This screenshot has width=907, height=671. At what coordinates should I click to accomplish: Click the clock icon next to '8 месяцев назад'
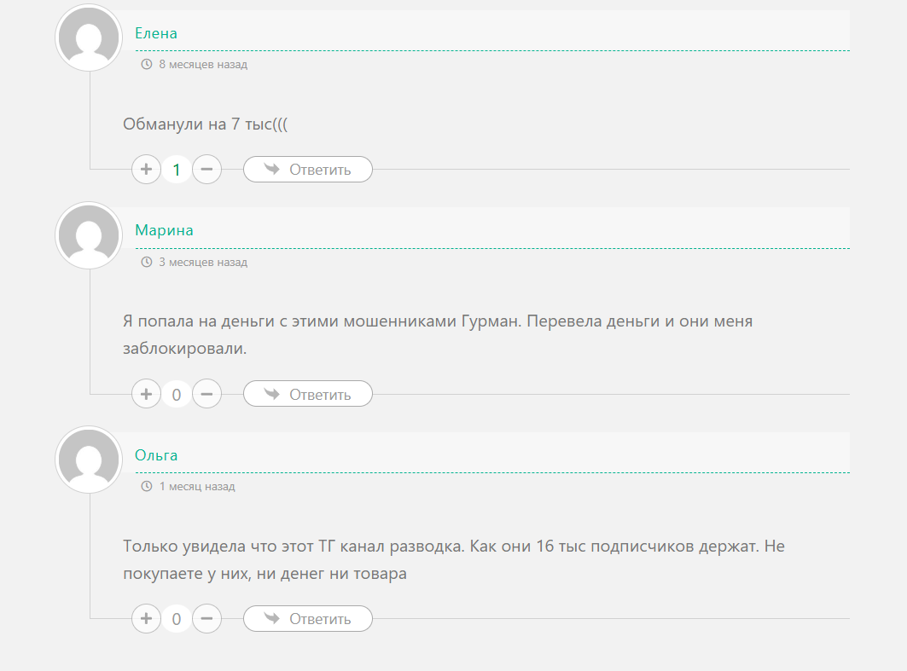[145, 64]
